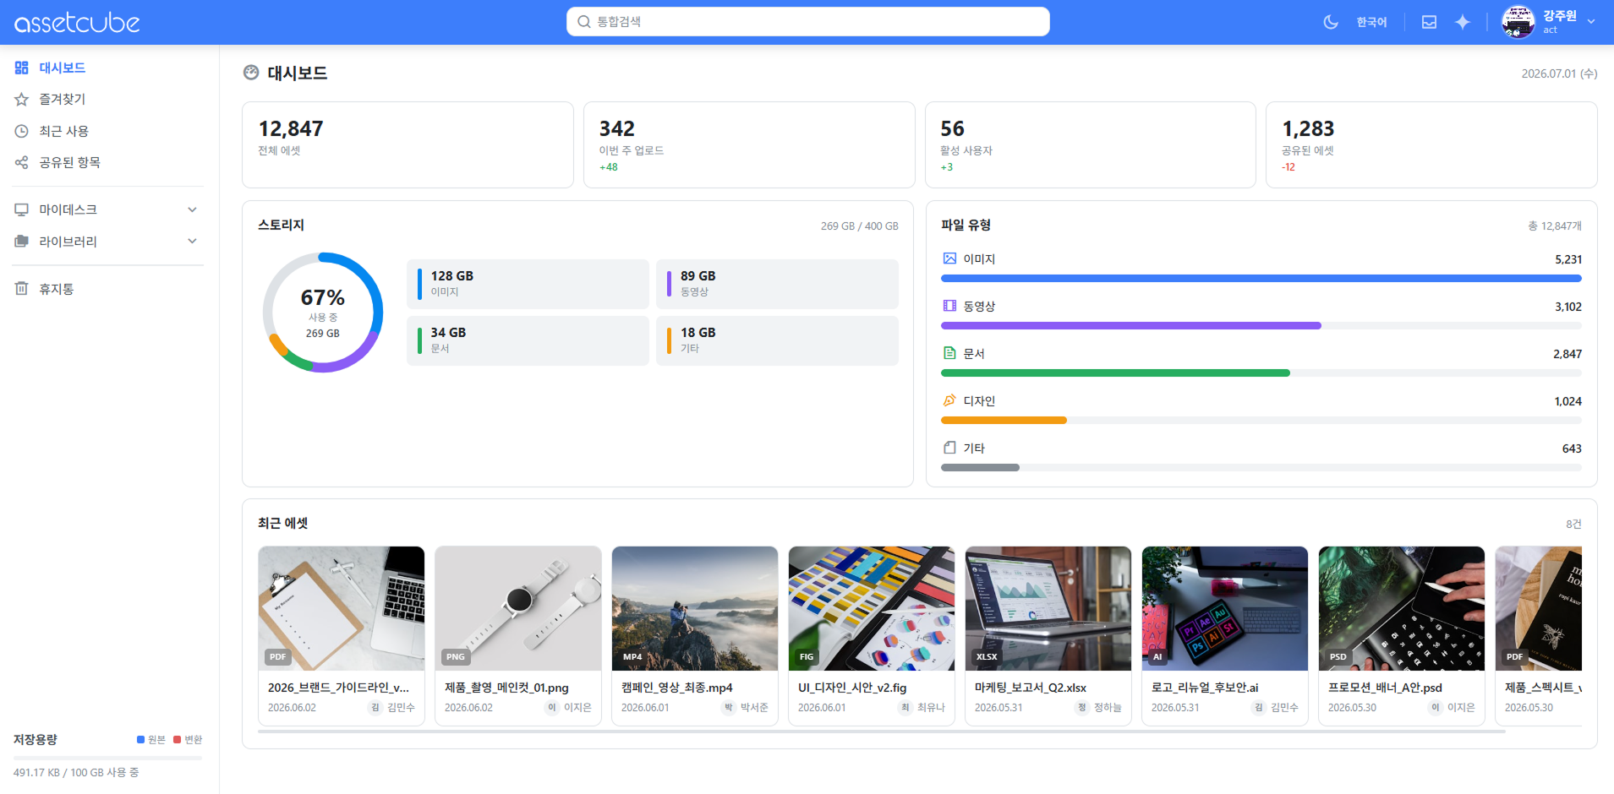Screen dimensions: 1614x794
Task: Click the 이미지 progress bar
Action: click(x=1261, y=278)
